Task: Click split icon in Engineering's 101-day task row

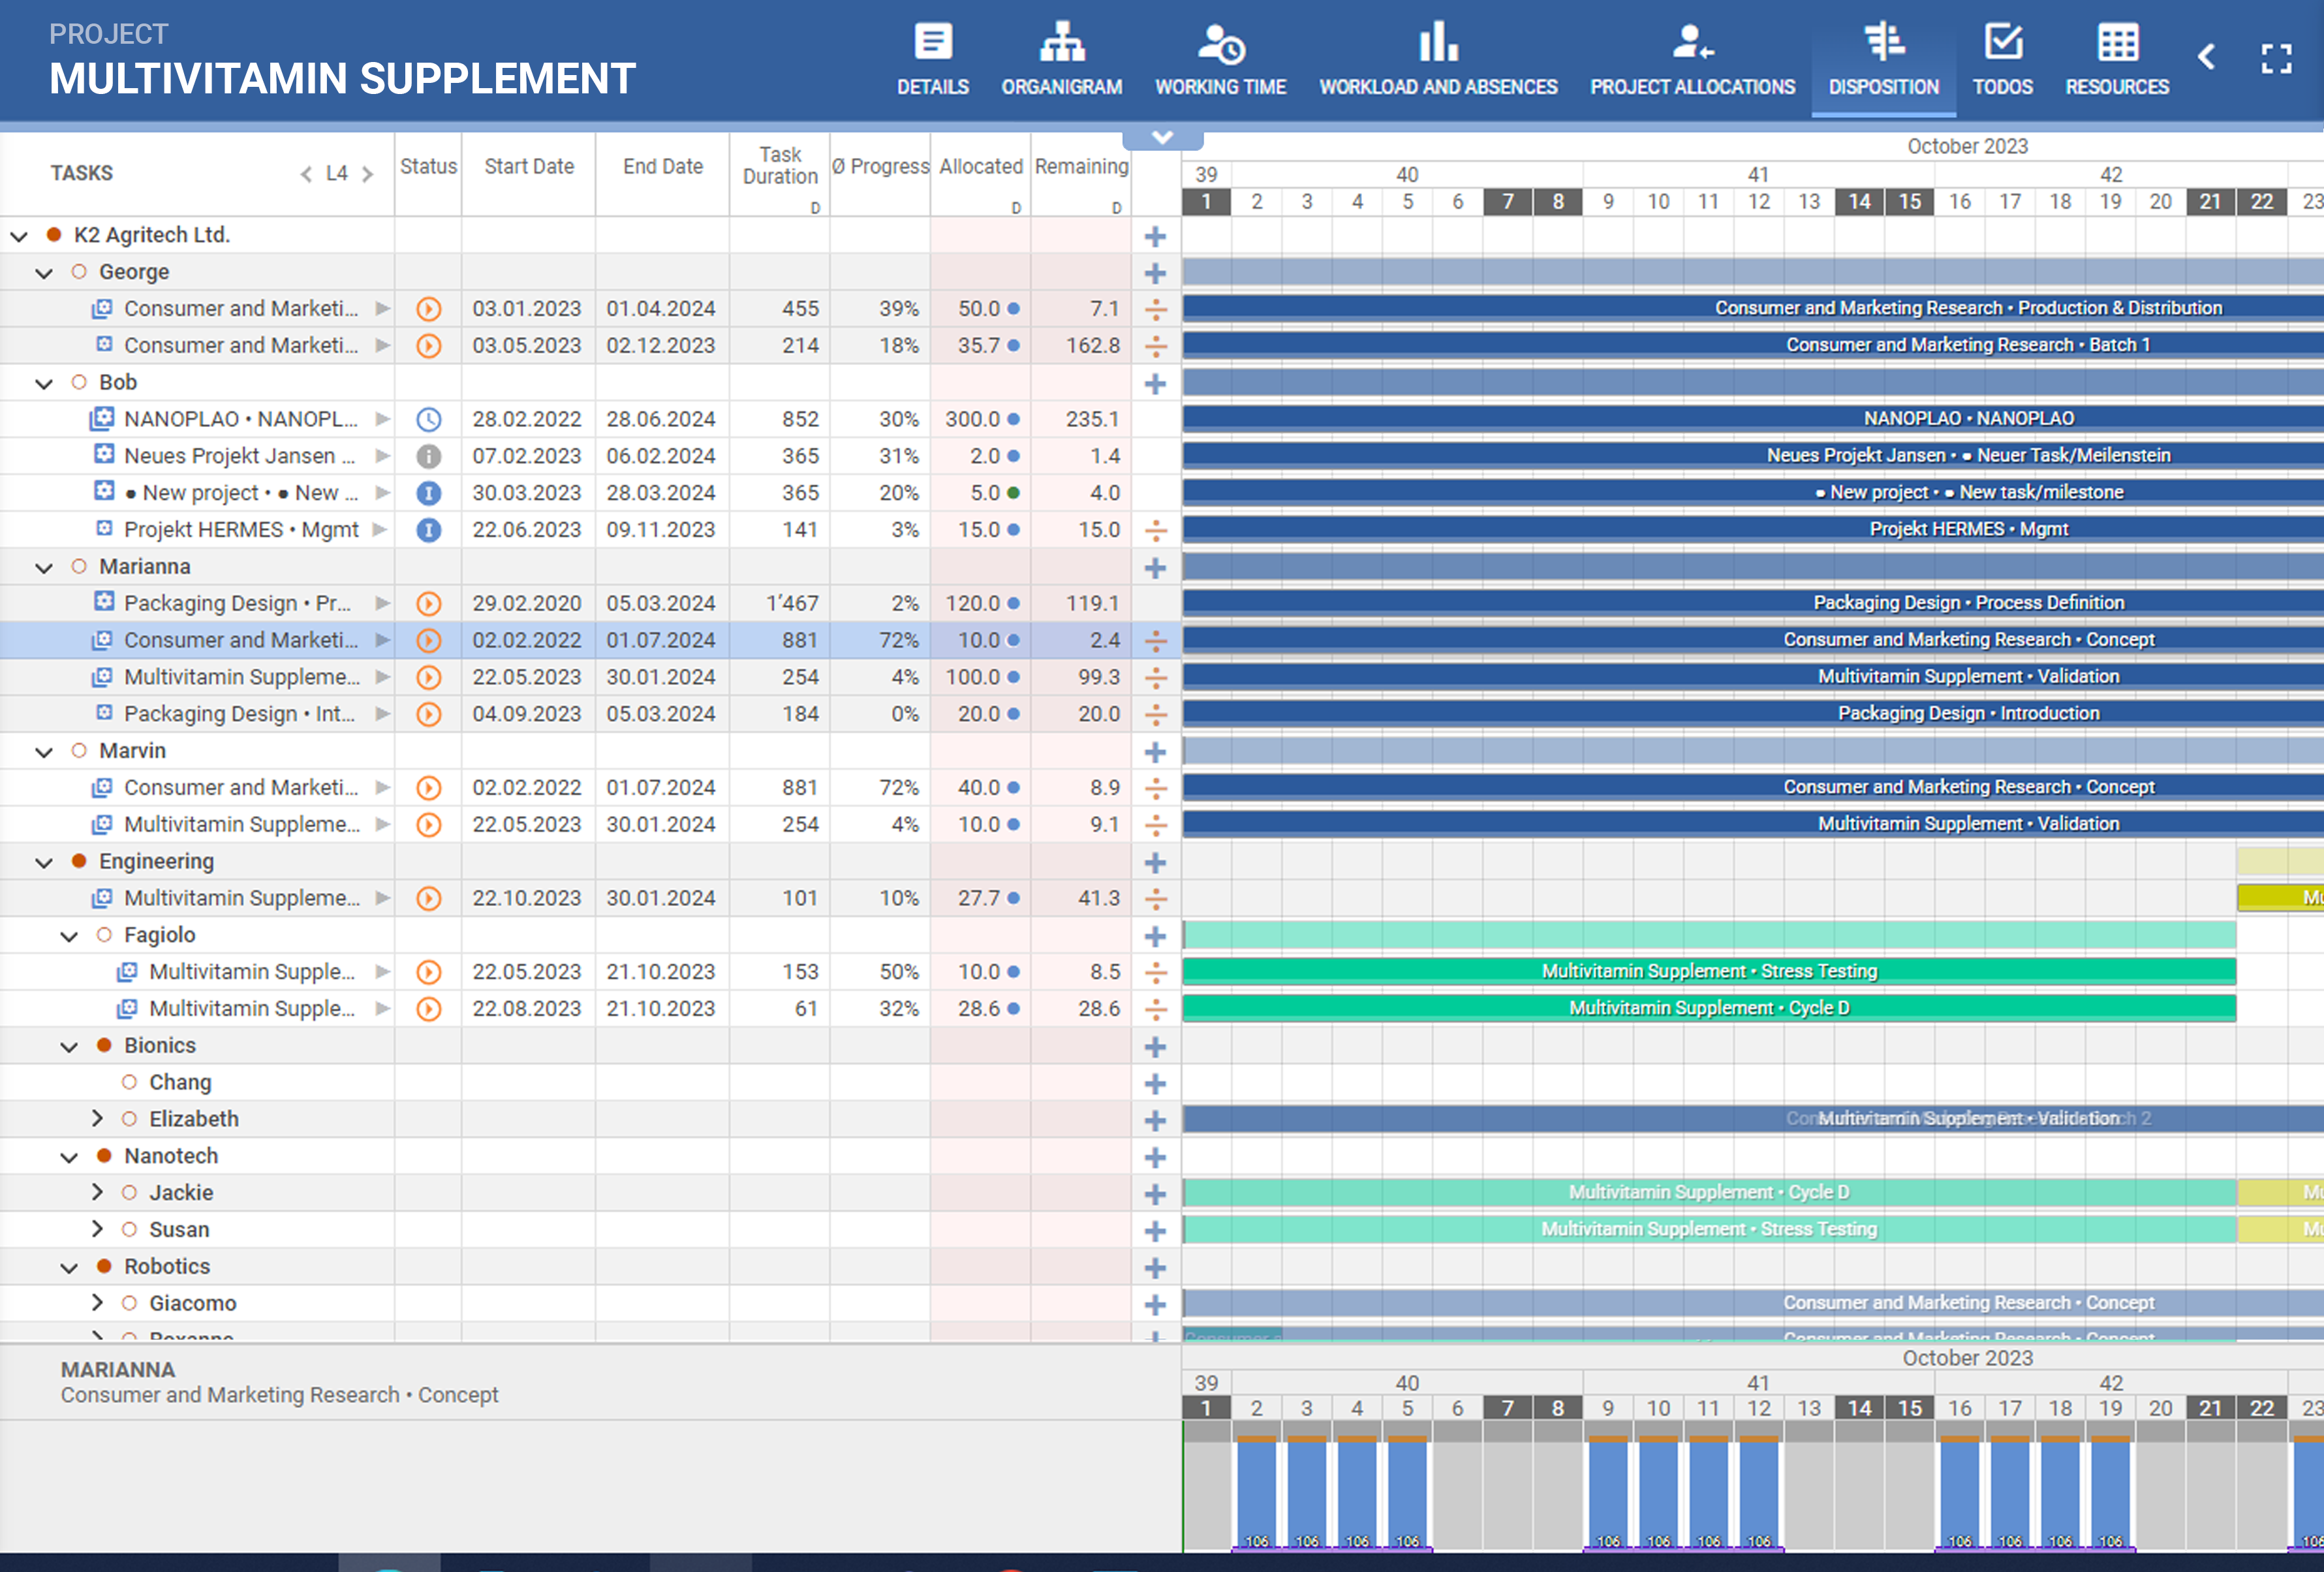Action: [1155, 898]
